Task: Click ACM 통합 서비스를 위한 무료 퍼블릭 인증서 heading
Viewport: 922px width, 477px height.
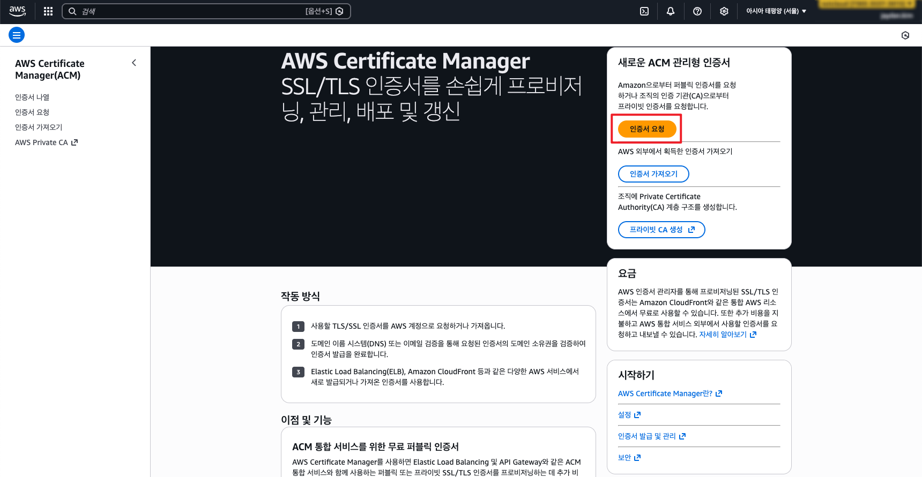Action: (375, 447)
